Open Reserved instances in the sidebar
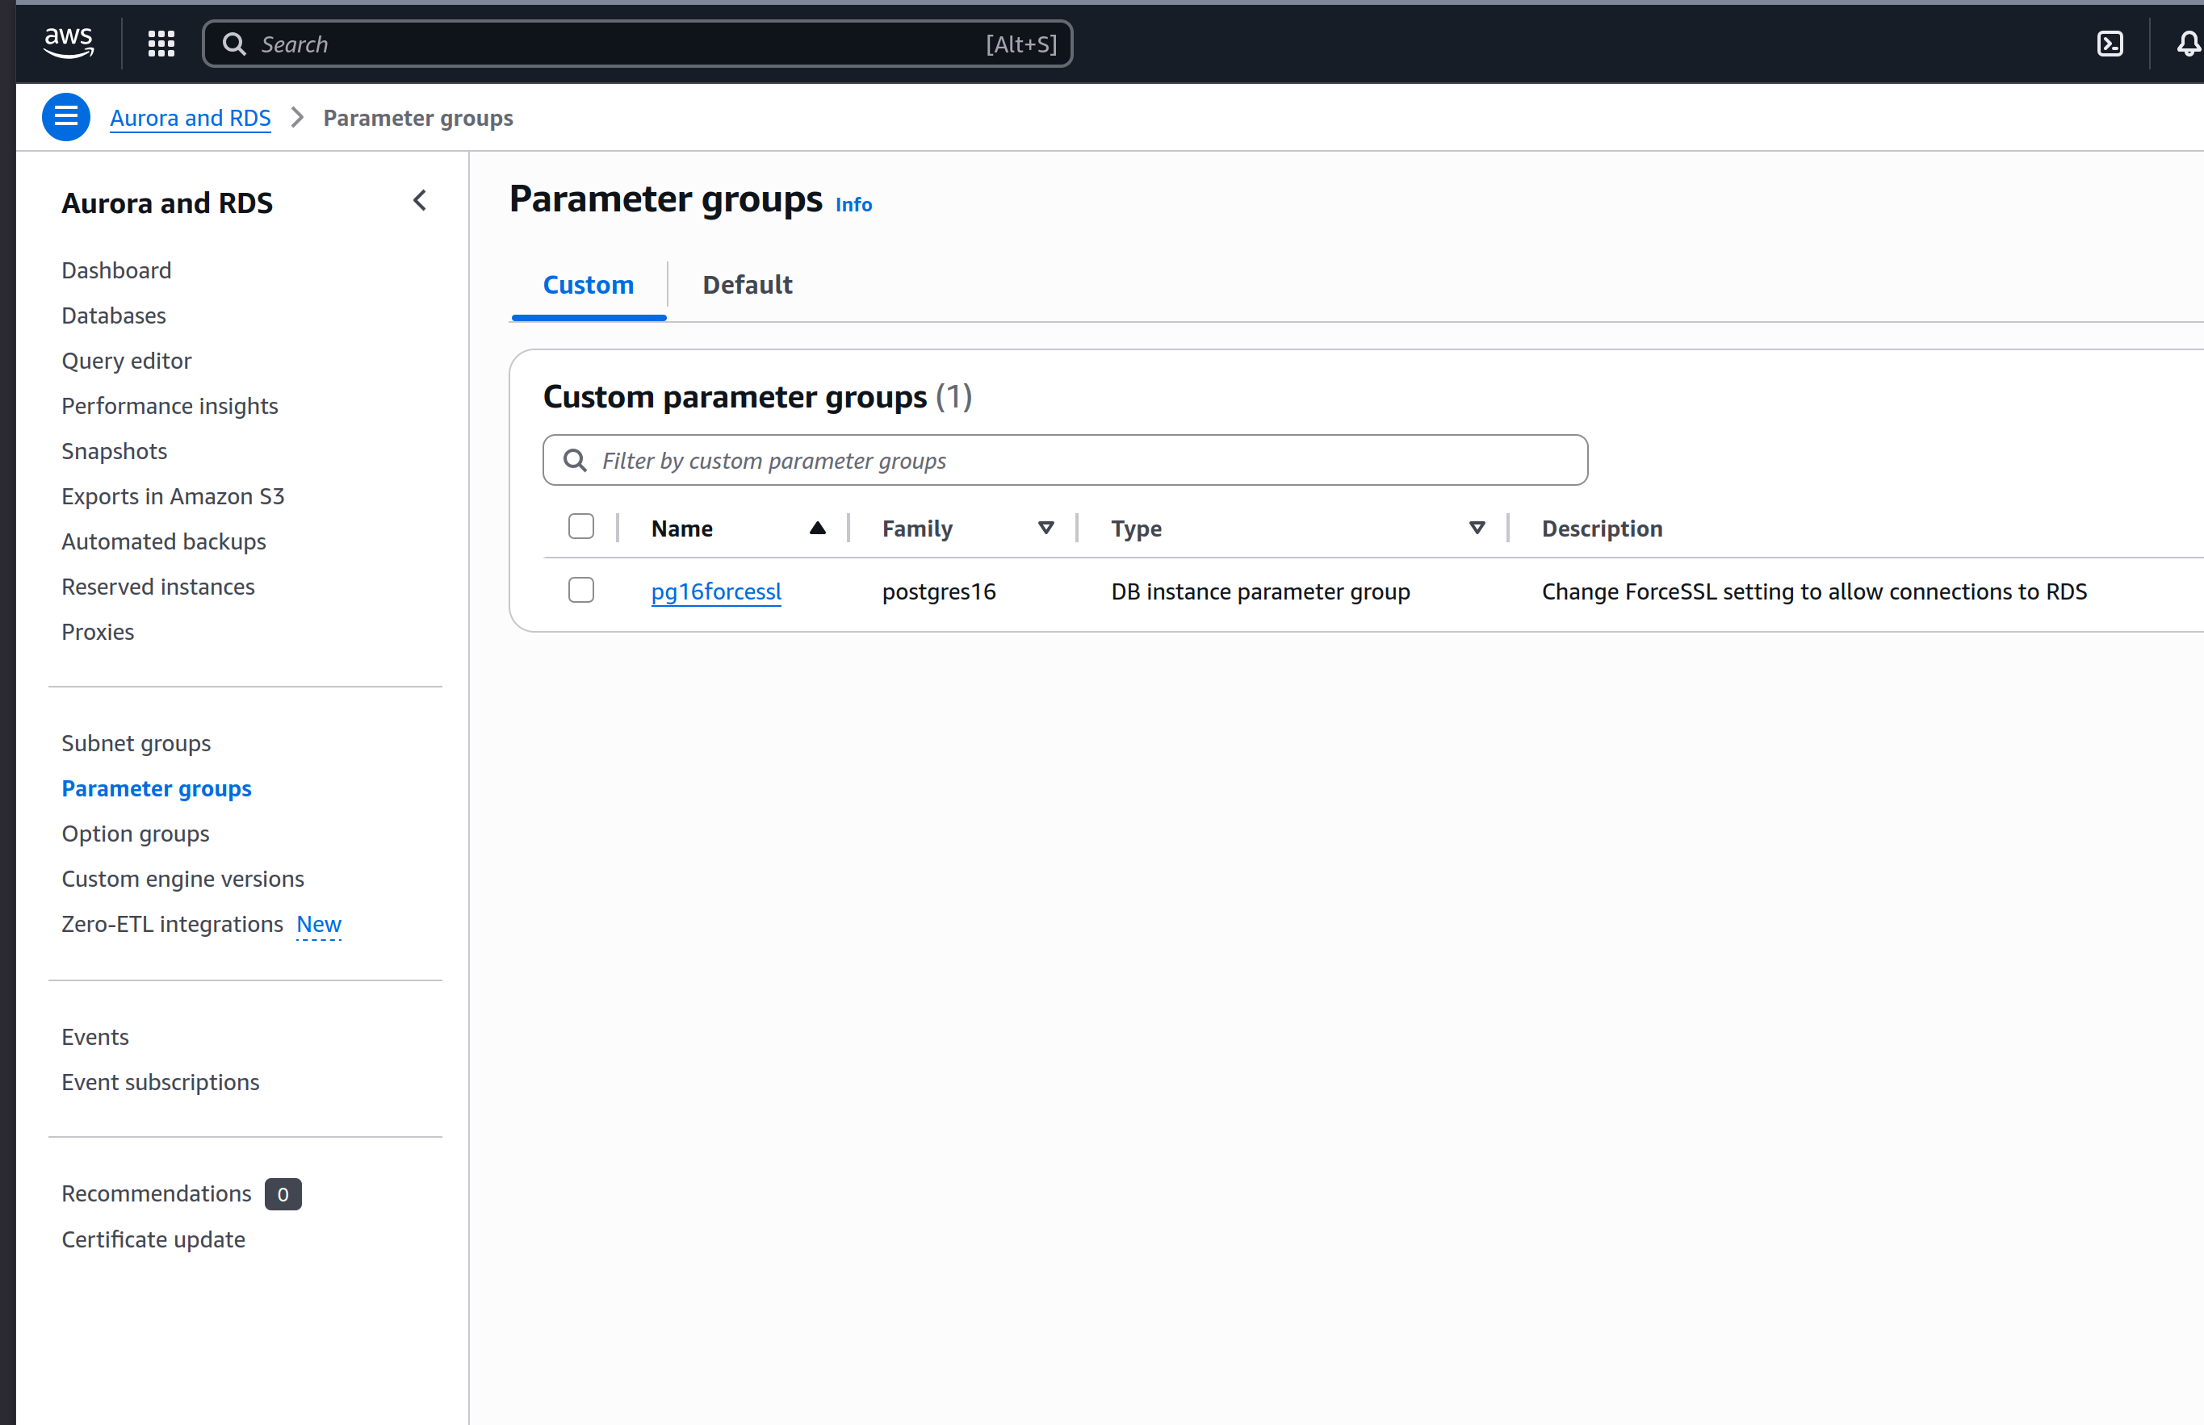 (x=158, y=587)
